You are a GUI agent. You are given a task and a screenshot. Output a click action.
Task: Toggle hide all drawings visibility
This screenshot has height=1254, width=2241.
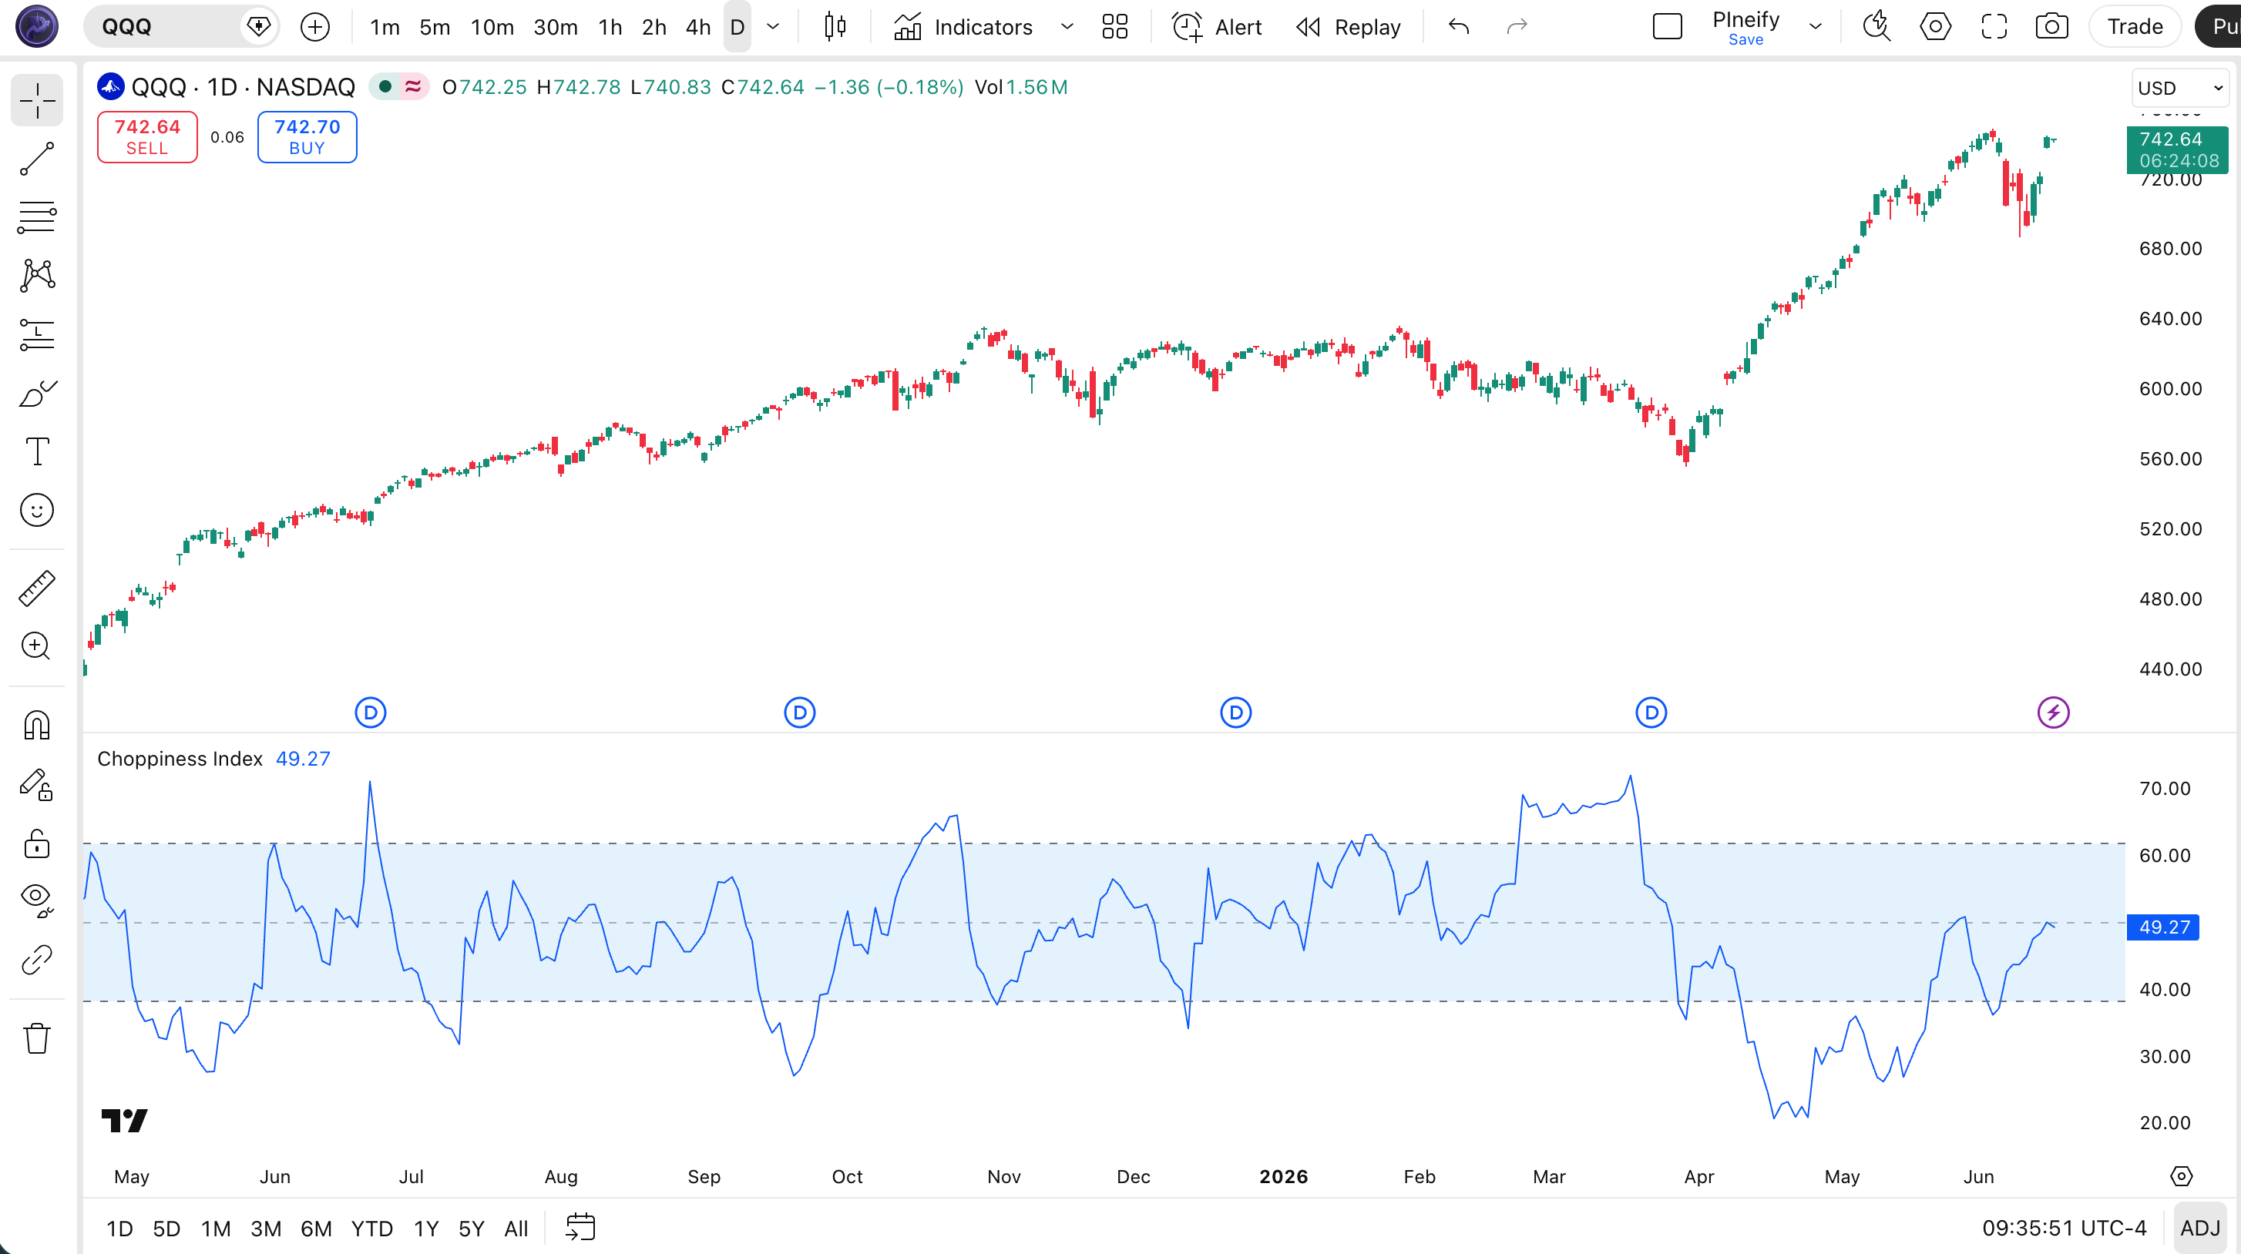[36, 901]
